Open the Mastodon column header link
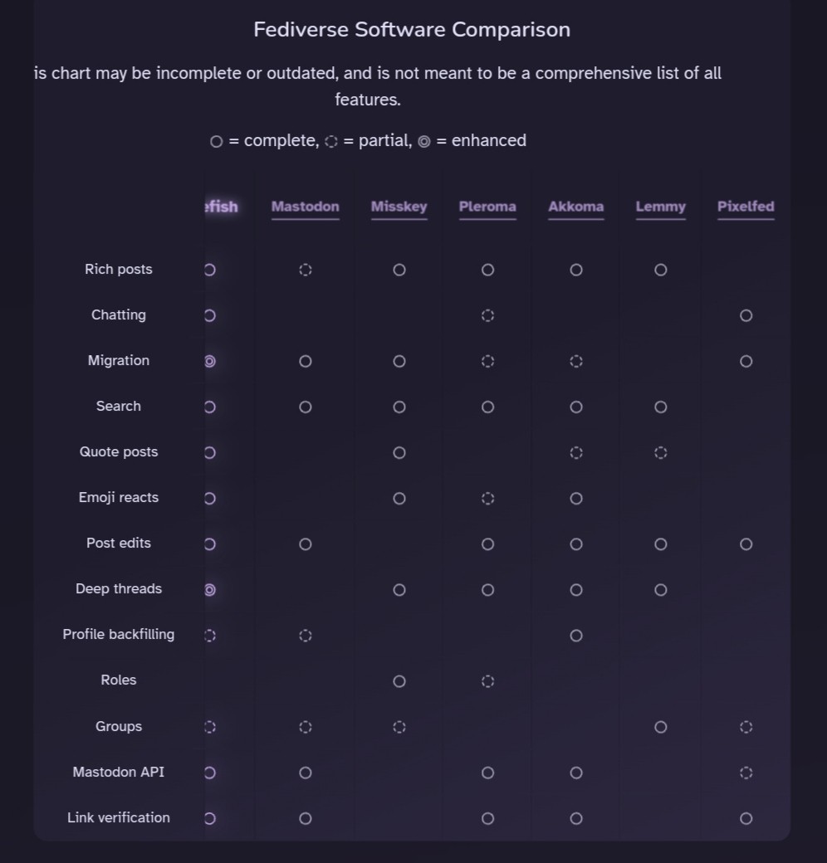 coord(305,207)
